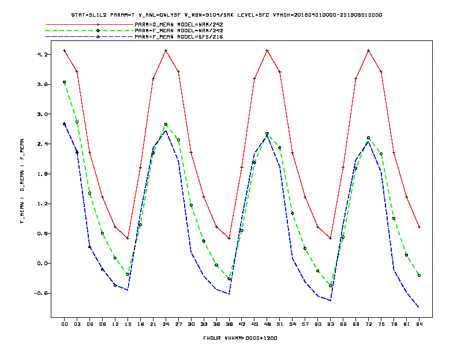Click the x-axis tick label 30
This screenshot has width=457, height=353.
pos(191,324)
